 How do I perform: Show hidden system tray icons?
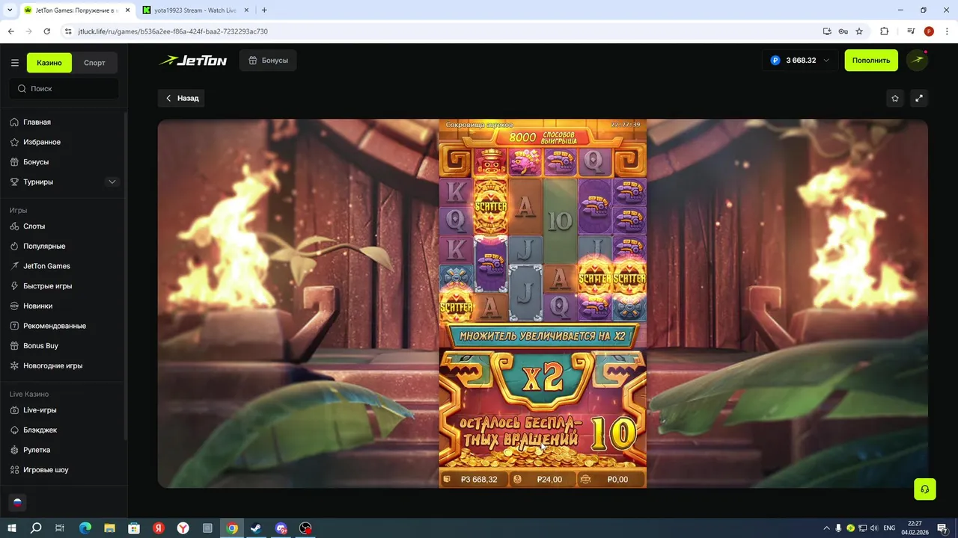pos(826,528)
